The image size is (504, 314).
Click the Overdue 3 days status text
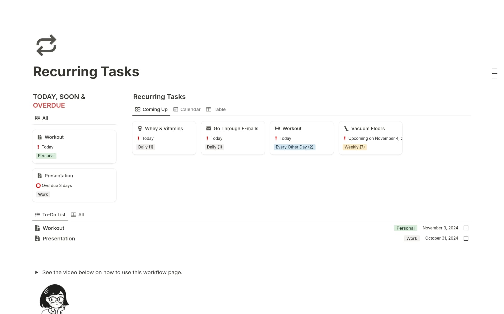[x=57, y=185]
